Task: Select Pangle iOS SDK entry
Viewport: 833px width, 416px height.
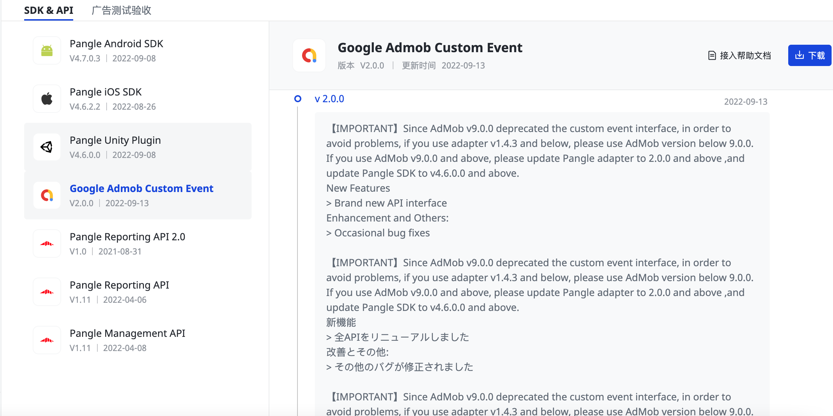Action: coord(138,99)
